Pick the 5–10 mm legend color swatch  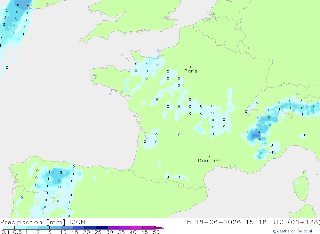pos(55,228)
